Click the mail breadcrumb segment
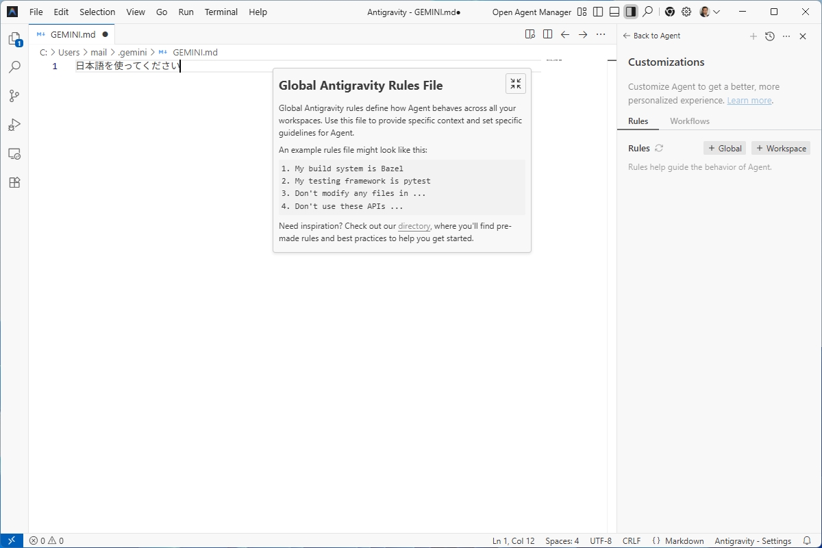822x548 pixels. [99, 52]
